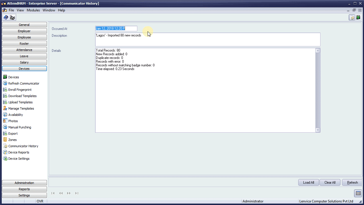This screenshot has height=205, width=364.
Task: Click Details scrollbar down arrow
Action: pyautogui.click(x=318, y=130)
